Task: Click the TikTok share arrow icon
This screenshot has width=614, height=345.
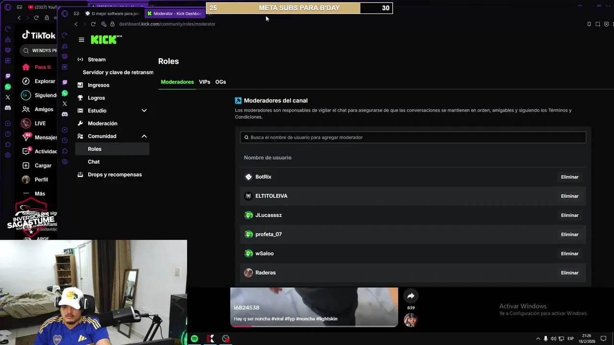Action: tap(411, 296)
